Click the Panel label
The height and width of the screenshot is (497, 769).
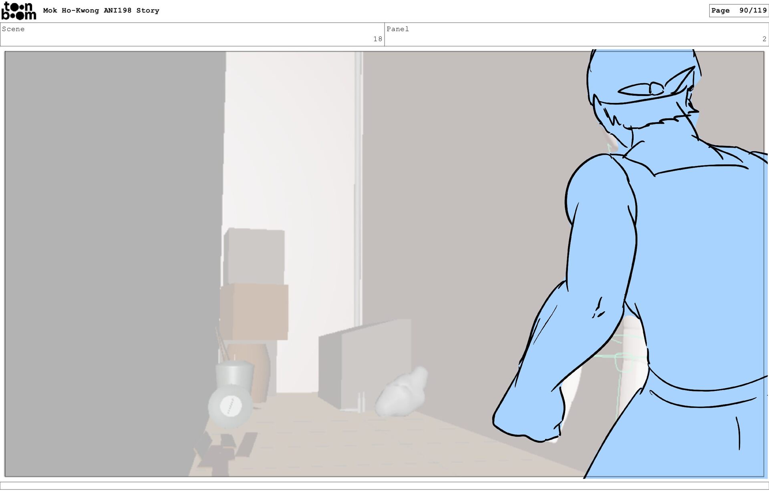(397, 29)
